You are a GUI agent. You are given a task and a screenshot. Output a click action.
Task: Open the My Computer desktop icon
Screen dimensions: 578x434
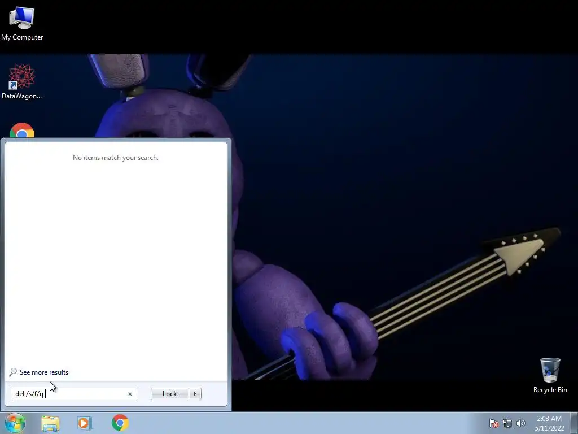pyautogui.click(x=22, y=24)
